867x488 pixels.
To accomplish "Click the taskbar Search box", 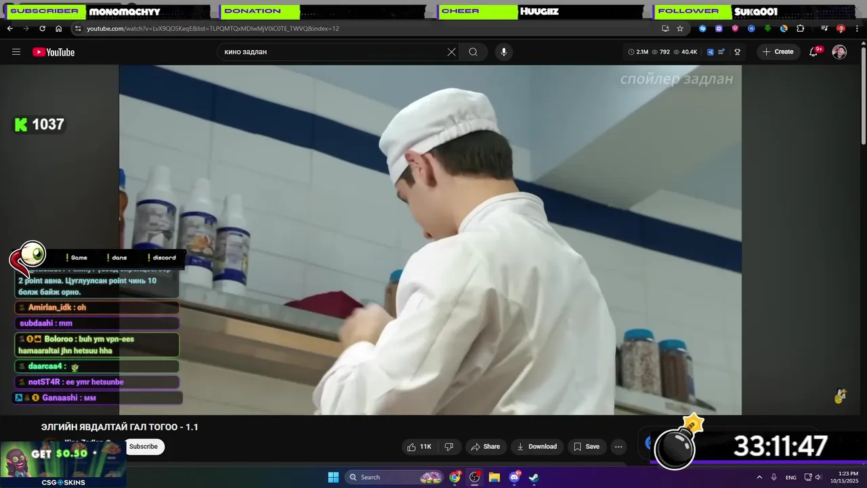I will [x=395, y=477].
